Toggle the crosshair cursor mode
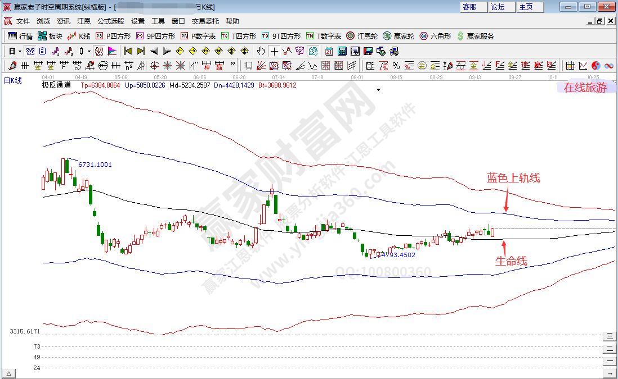Viewport: 618px width, 379px height. [x=274, y=51]
